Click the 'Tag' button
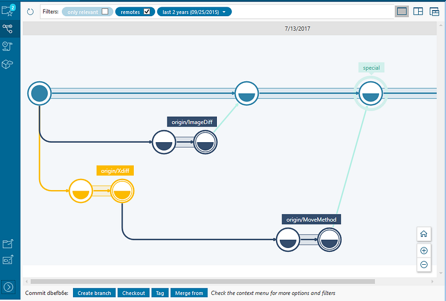The width and height of the screenshot is (446, 301). [160, 293]
